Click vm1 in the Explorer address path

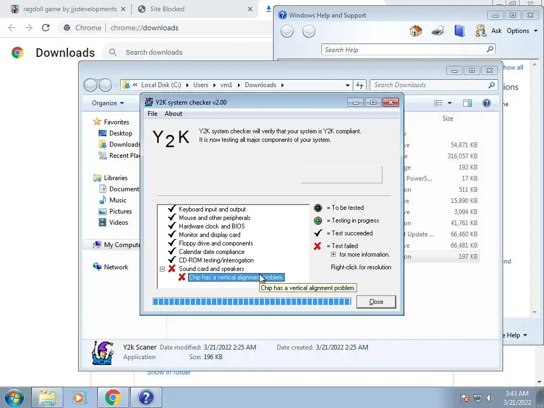point(226,85)
